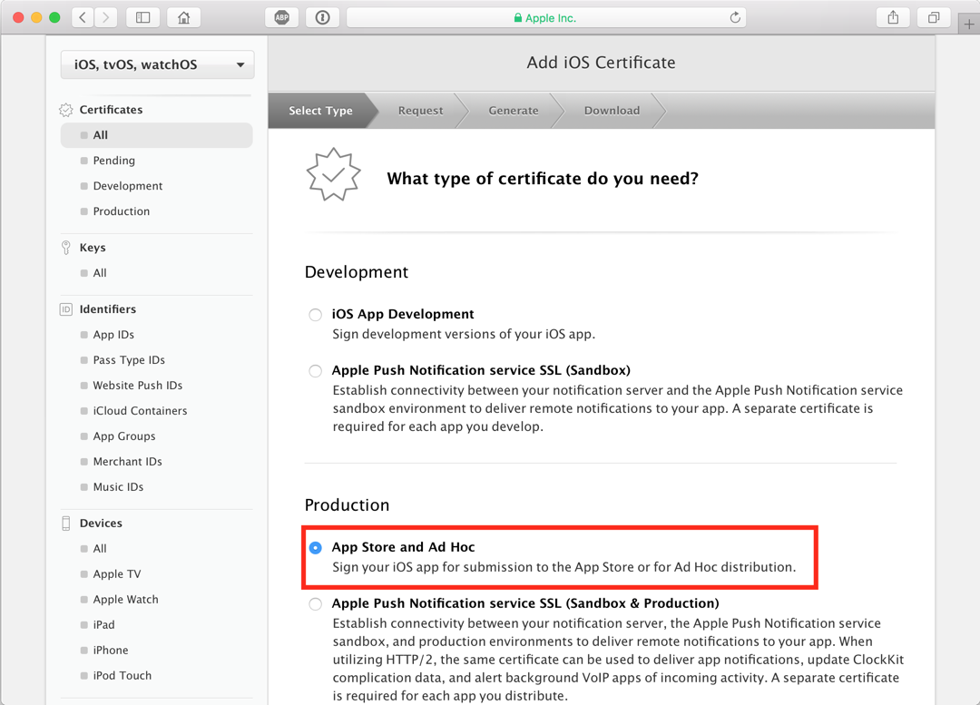Screen dimensions: 980x705
Task: Go back with the Safari back arrow
Action: coord(83,17)
